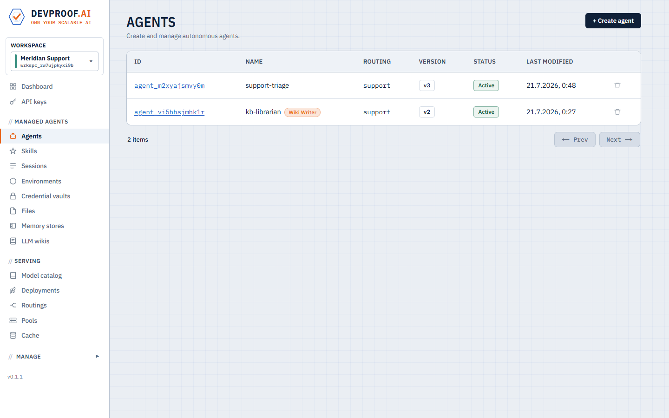Open agent_vi5hhsjmhk1r link

tap(169, 112)
